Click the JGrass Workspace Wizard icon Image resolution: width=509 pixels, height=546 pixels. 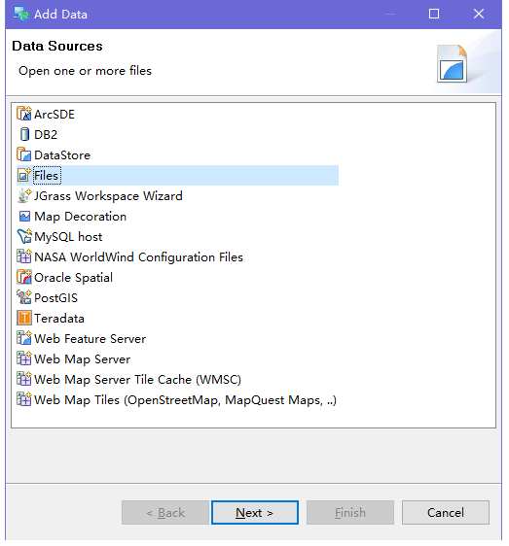tap(24, 195)
